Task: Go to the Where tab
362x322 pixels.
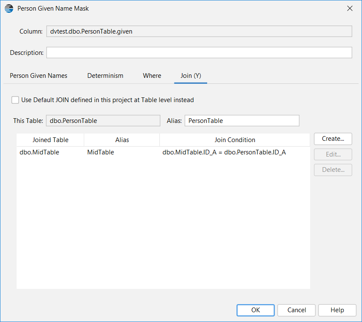Action: point(152,76)
